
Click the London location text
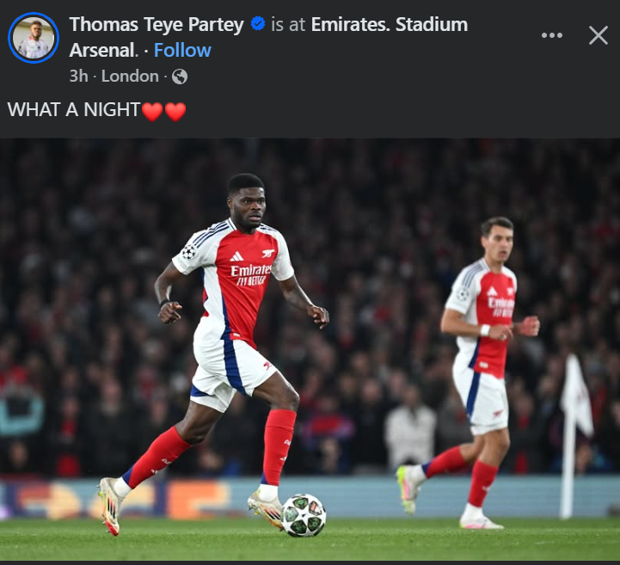click(130, 76)
